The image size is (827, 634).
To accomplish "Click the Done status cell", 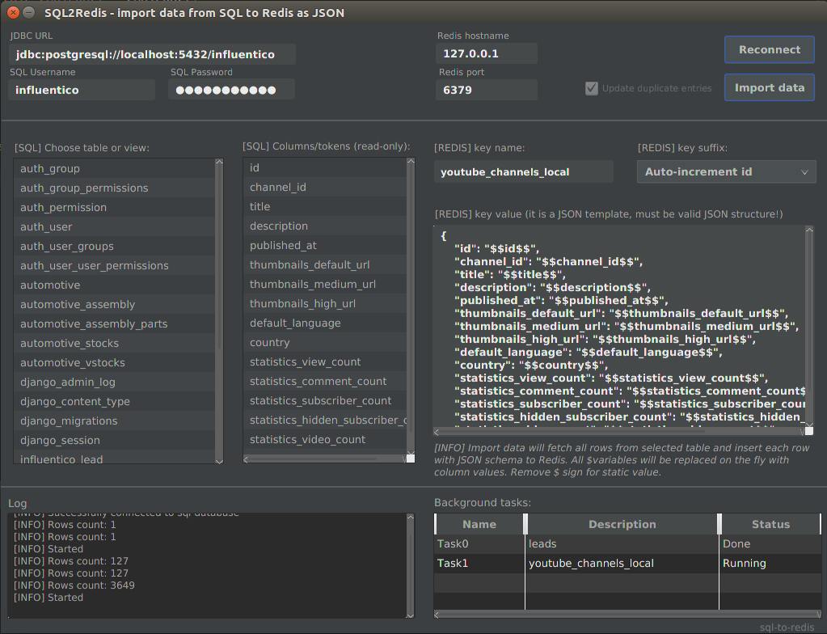I will click(770, 543).
